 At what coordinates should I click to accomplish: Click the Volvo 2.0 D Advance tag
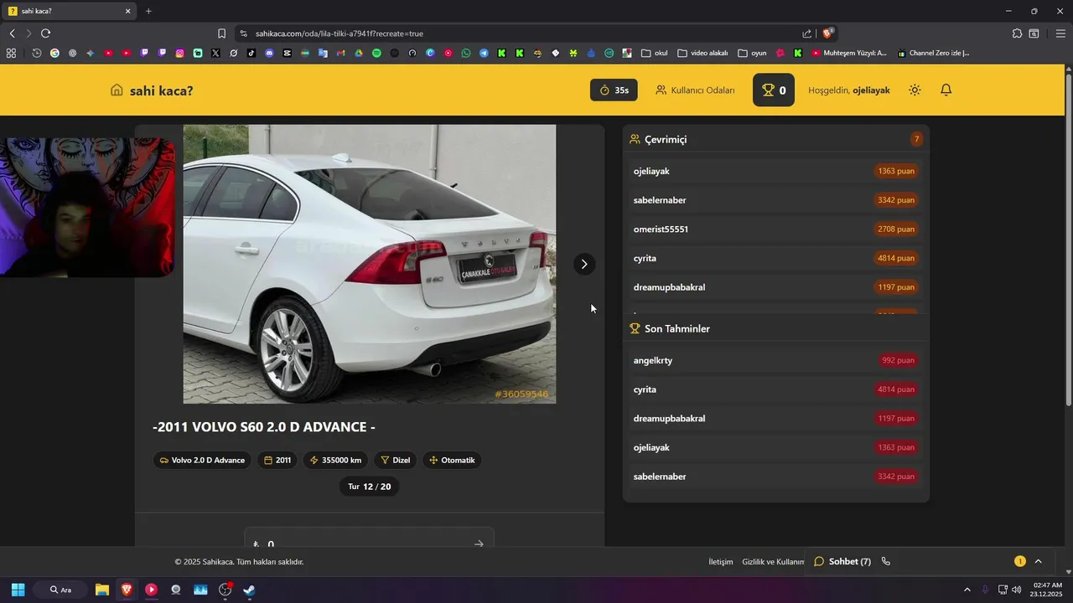coord(202,460)
